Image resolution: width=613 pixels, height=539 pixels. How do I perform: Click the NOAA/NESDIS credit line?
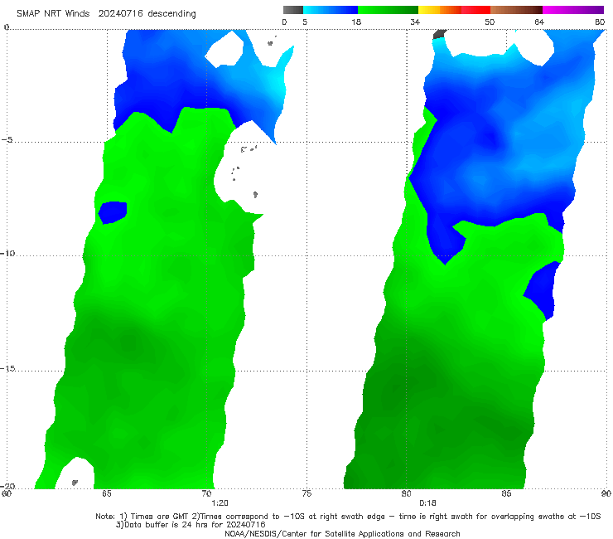pos(342,534)
